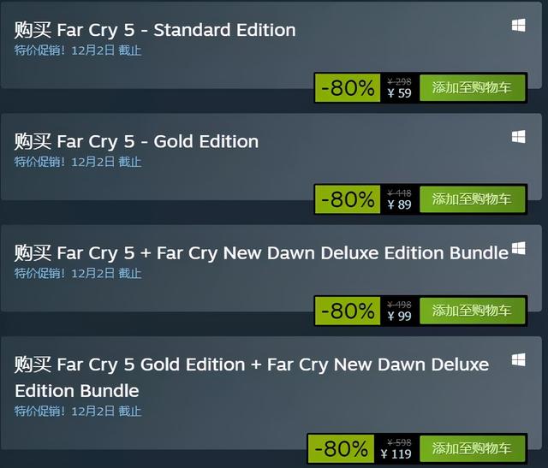Click -80% badge on ¥99 bundle
Screen dimensions: 548x468
click(x=348, y=311)
